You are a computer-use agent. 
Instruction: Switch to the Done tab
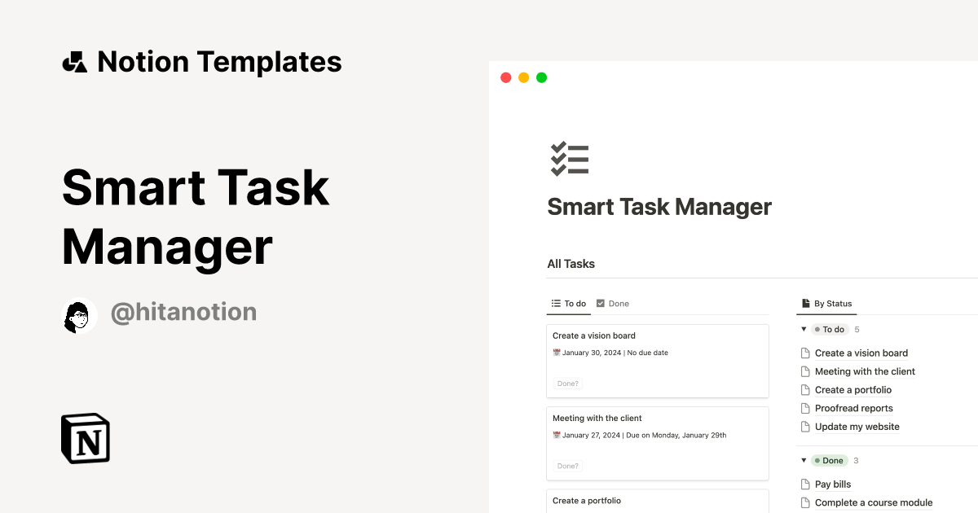[x=613, y=303]
